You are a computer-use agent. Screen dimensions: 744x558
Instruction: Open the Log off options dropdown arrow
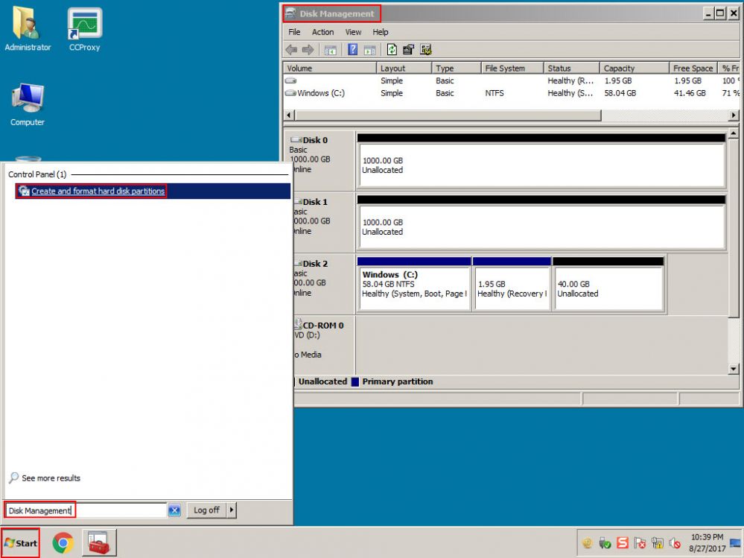232,510
